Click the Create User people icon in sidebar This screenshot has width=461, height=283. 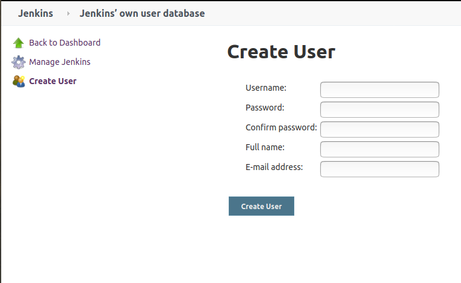(18, 81)
